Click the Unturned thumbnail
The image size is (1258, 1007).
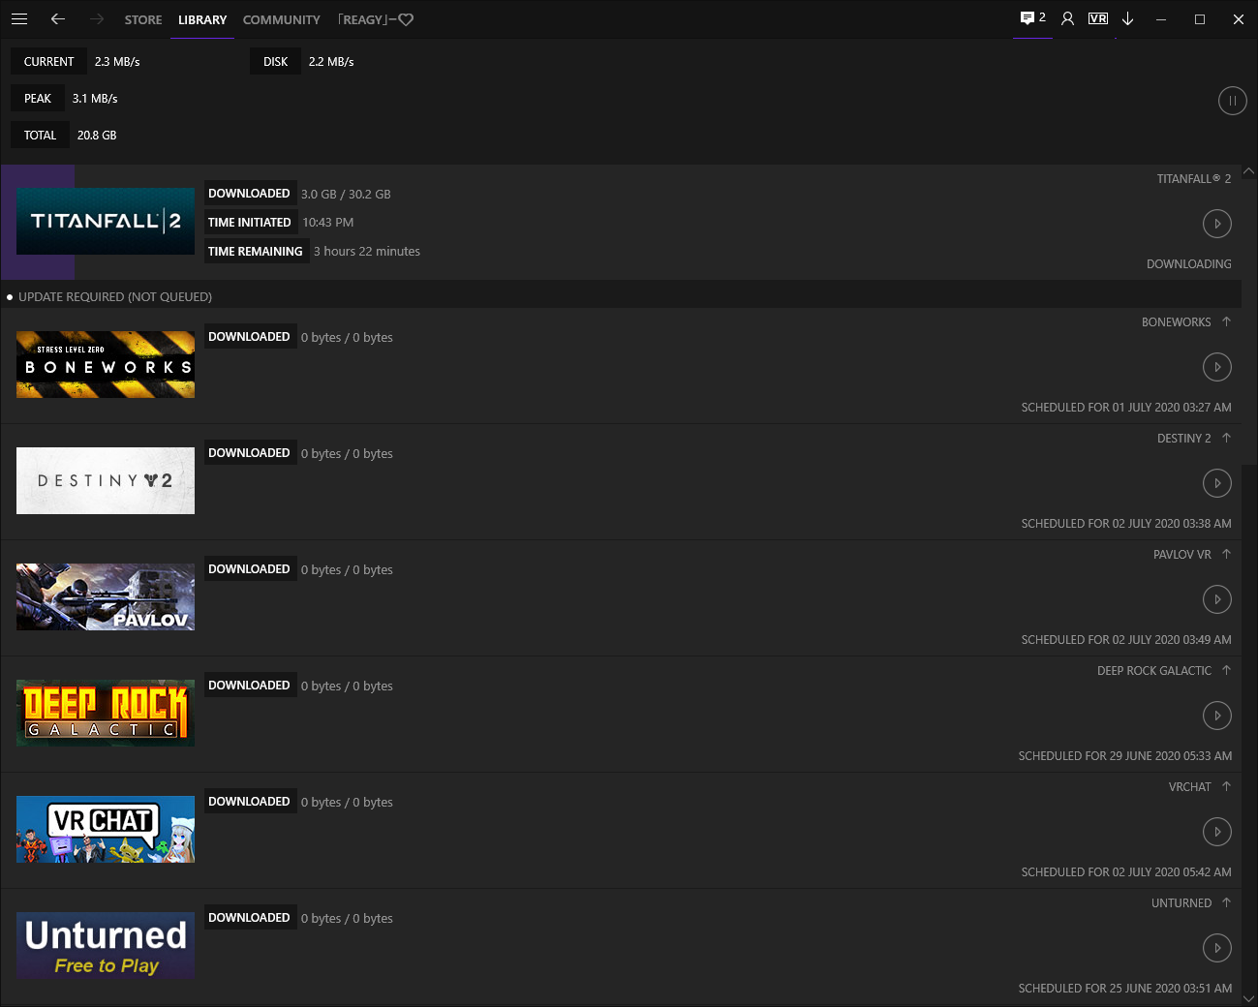pos(106,945)
